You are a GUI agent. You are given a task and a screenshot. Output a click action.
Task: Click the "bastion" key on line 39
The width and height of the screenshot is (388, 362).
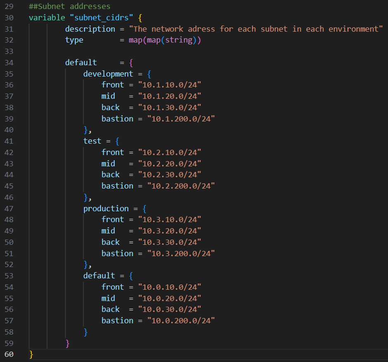tap(117, 119)
